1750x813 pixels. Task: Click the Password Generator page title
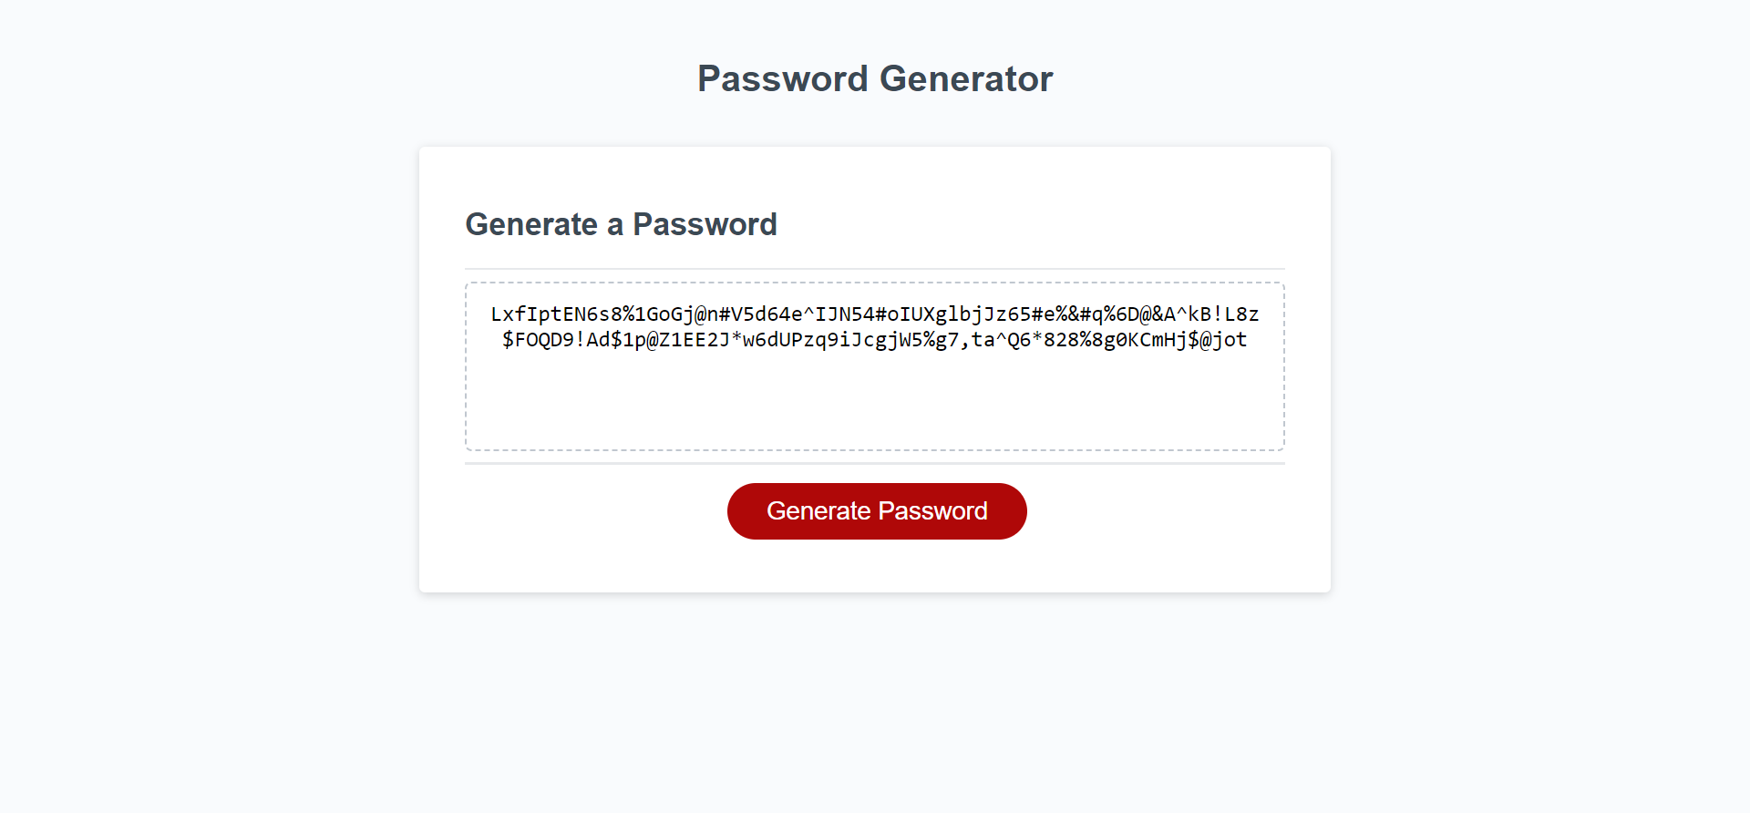874,78
